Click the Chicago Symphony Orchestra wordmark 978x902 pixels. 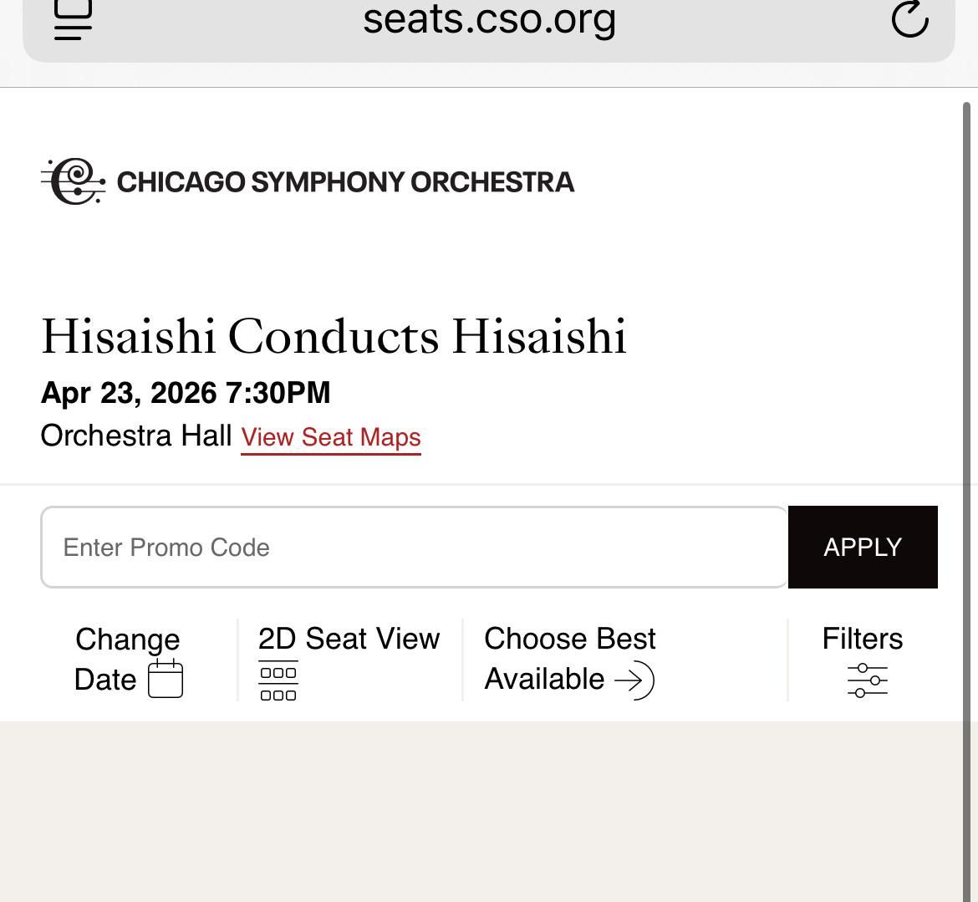[345, 182]
